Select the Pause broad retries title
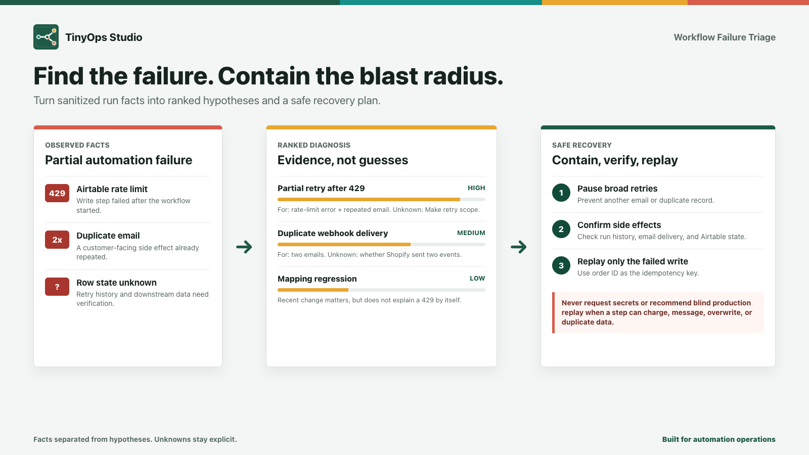The width and height of the screenshot is (809, 455). tap(617, 189)
